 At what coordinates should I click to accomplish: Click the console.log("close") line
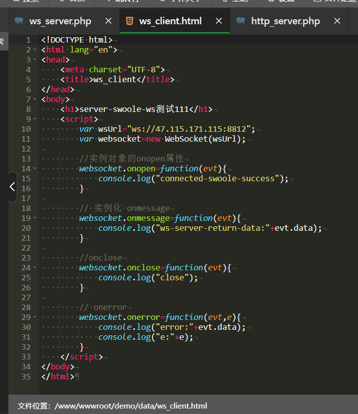(x=148, y=277)
